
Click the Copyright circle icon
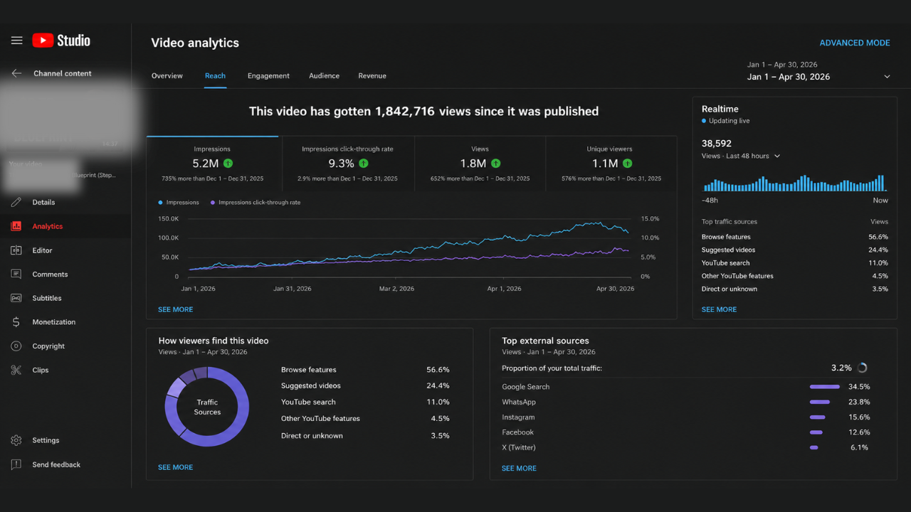tap(16, 346)
